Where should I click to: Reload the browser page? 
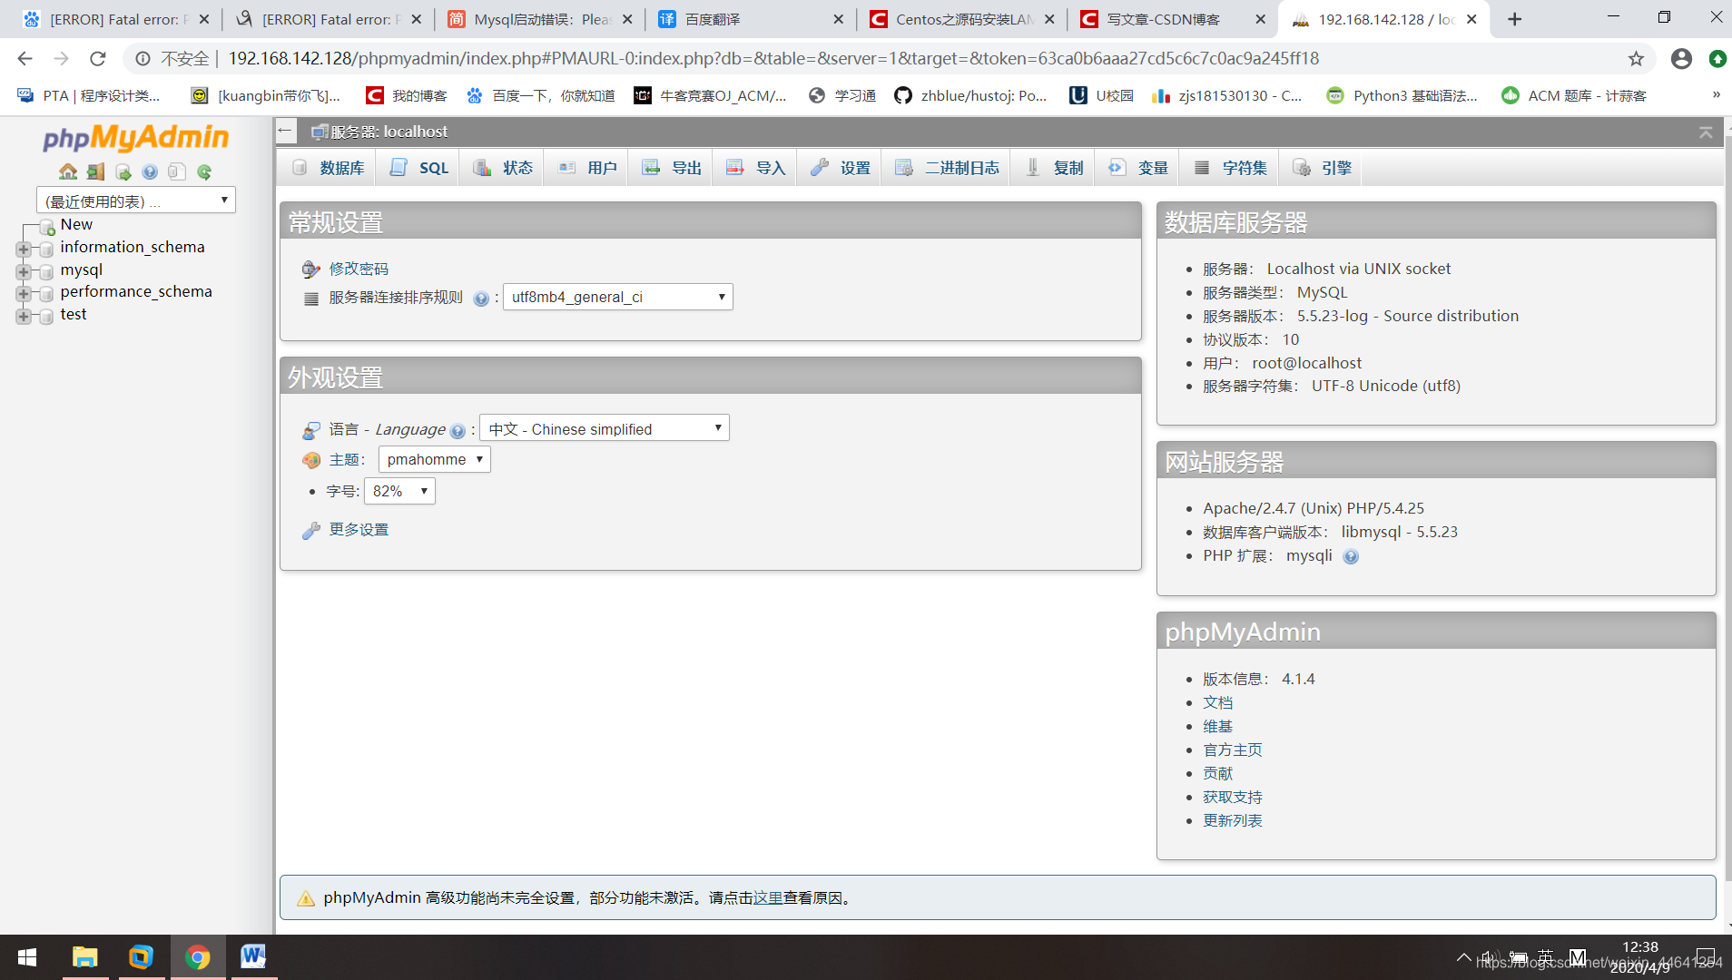point(98,59)
